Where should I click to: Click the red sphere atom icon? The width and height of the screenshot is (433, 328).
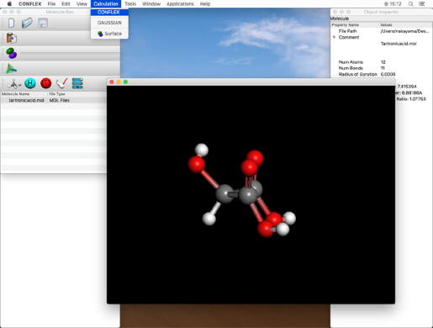[x=45, y=83]
